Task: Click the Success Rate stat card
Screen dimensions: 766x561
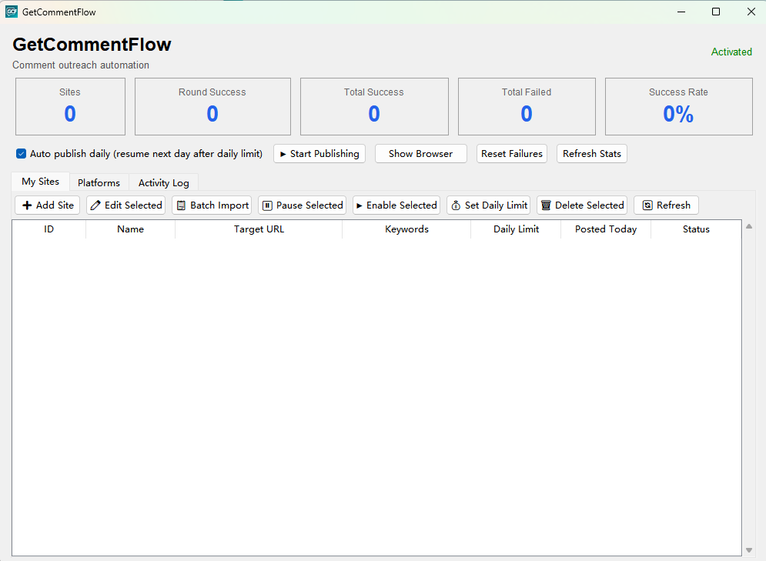Action: click(x=678, y=106)
